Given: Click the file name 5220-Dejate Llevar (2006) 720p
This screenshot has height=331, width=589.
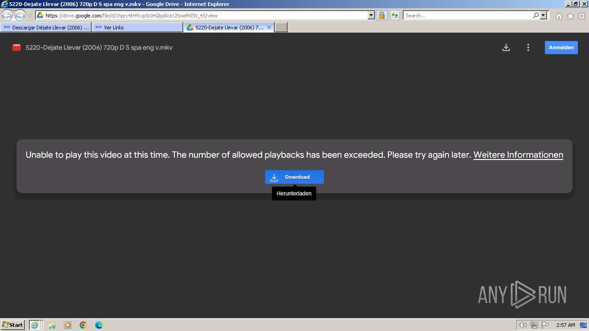Looking at the screenshot, I should pyautogui.click(x=99, y=47).
